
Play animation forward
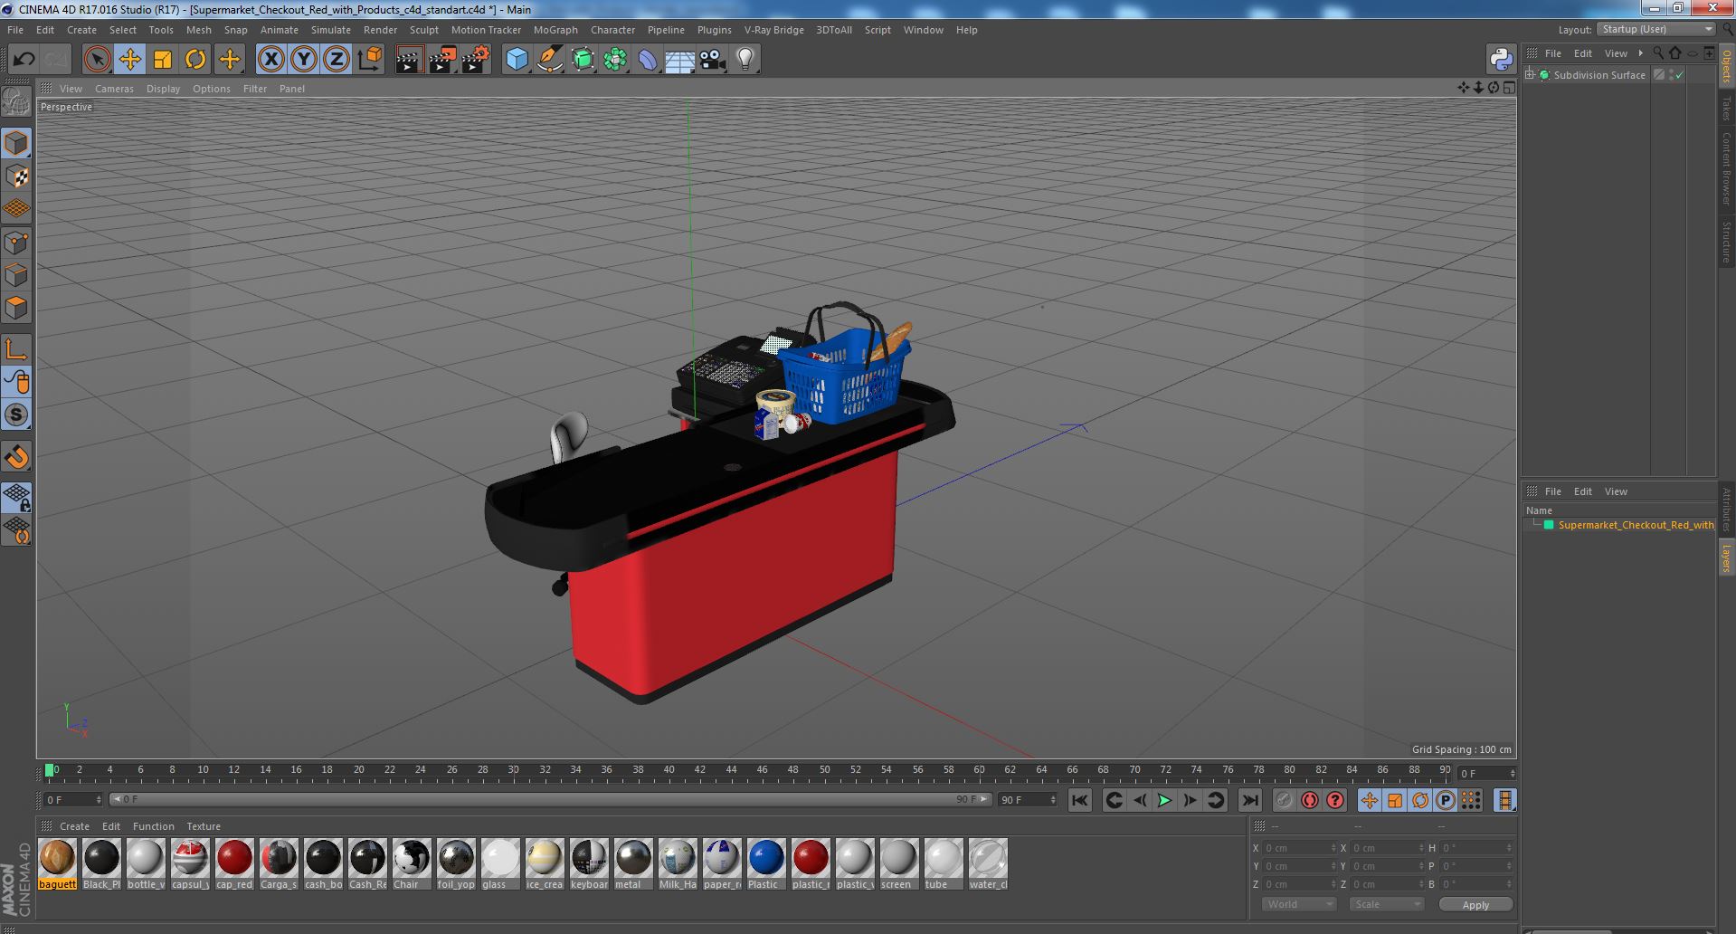click(1164, 800)
